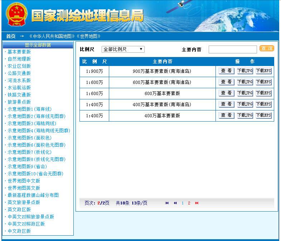
Task: Click the 主要内容 table column header
Action: (163, 62)
